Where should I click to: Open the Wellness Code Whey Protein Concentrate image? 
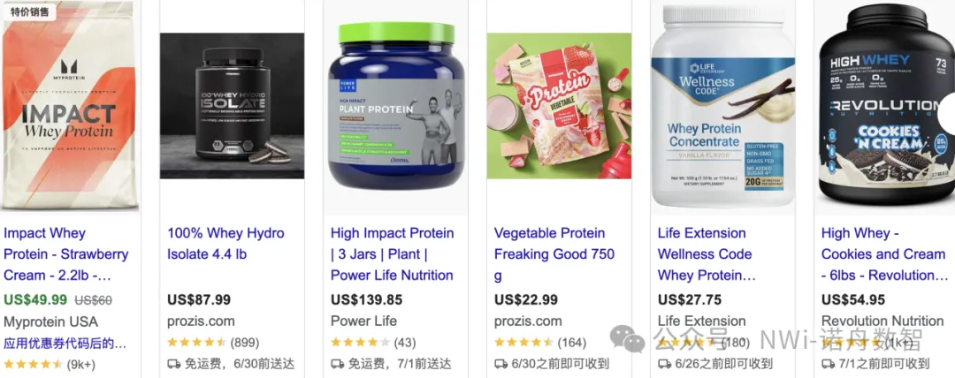(x=723, y=106)
